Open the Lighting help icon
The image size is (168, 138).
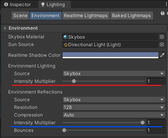coord(163,13)
